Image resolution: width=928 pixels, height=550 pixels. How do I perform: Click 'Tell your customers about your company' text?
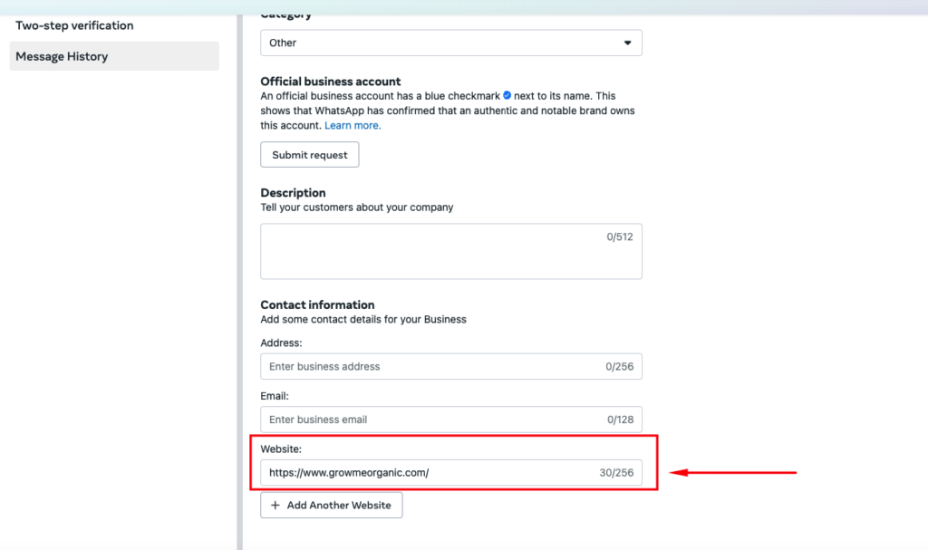[357, 207]
